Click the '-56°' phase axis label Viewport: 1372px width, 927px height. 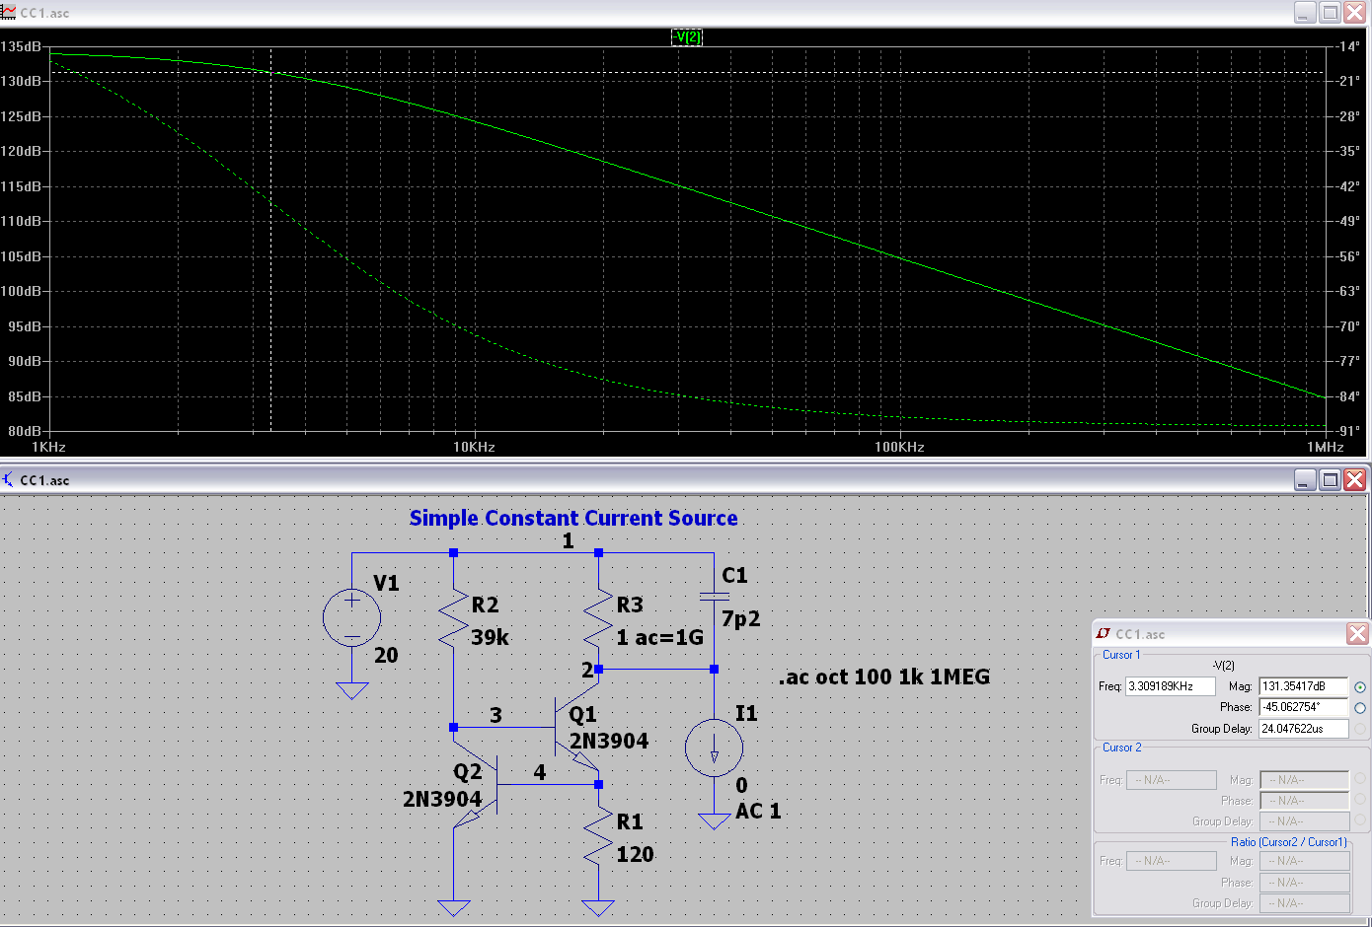(x=1348, y=256)
